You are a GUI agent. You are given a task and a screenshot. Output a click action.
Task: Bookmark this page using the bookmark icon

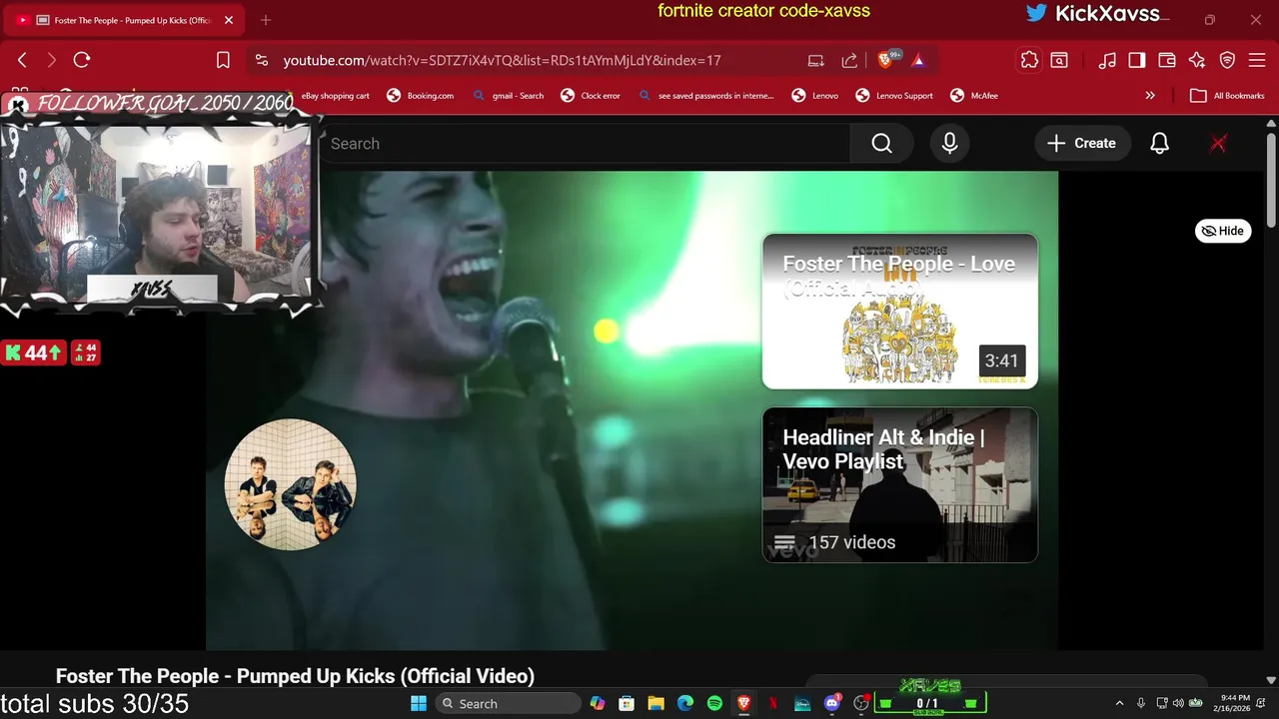223,60
